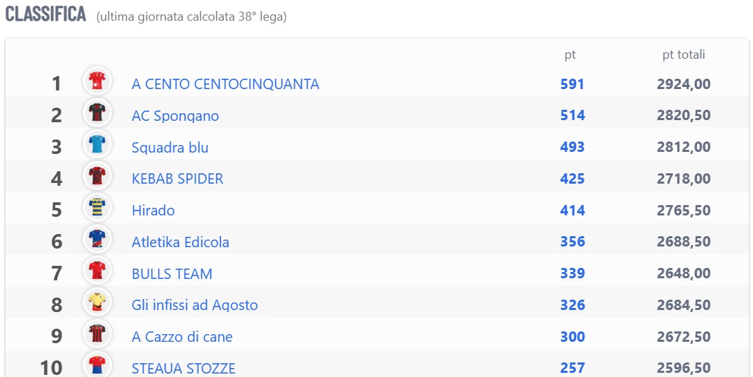This screenshot has width=753, height=377.
Task: Click the Squadra blu light-blue jersey icon
Action: coord(97,144)
